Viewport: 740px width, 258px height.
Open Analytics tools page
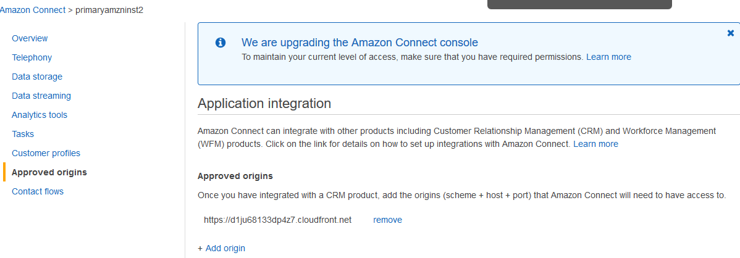click(x=40, y=115)
